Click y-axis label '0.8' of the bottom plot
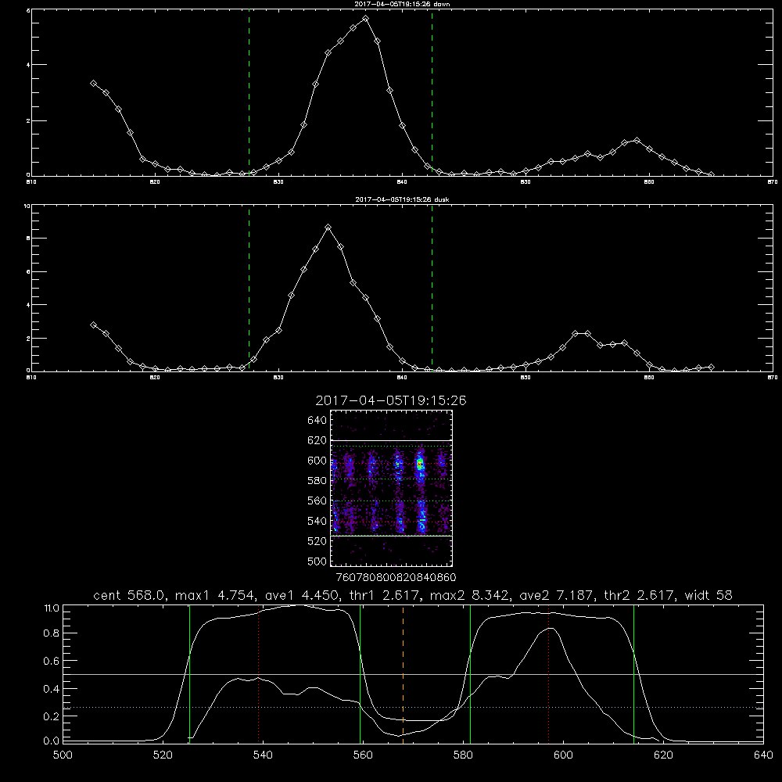Viewport: 782px width, 782px height. tap(52, 633)
